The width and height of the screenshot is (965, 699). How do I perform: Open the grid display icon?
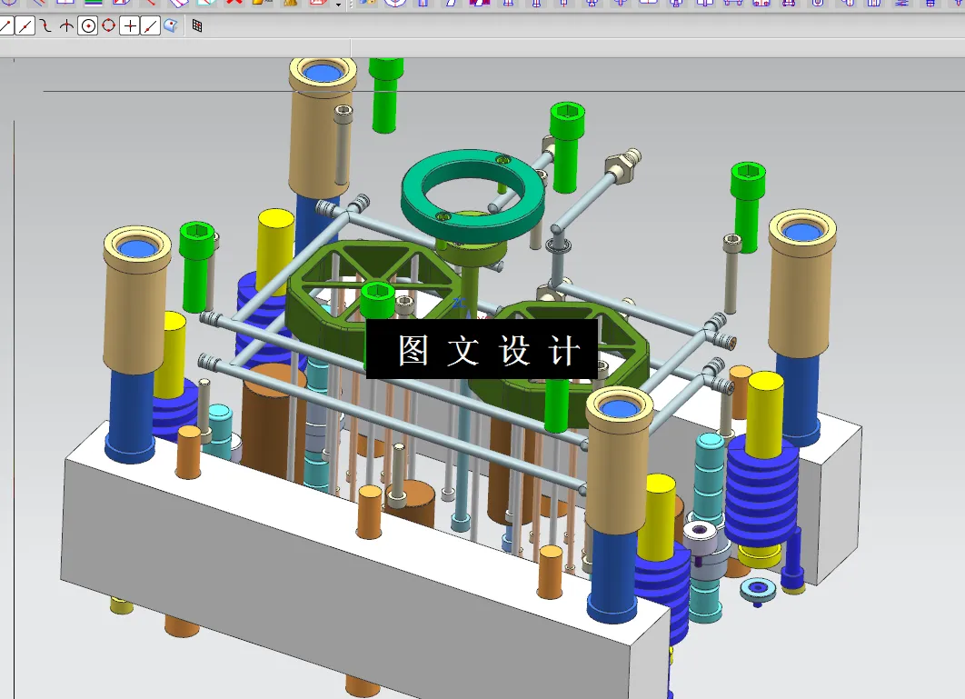[x=196, y=25]
